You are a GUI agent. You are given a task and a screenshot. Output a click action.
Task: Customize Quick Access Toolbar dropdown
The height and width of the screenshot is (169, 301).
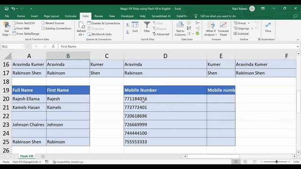pyautogui.click(x=31, y=8)
